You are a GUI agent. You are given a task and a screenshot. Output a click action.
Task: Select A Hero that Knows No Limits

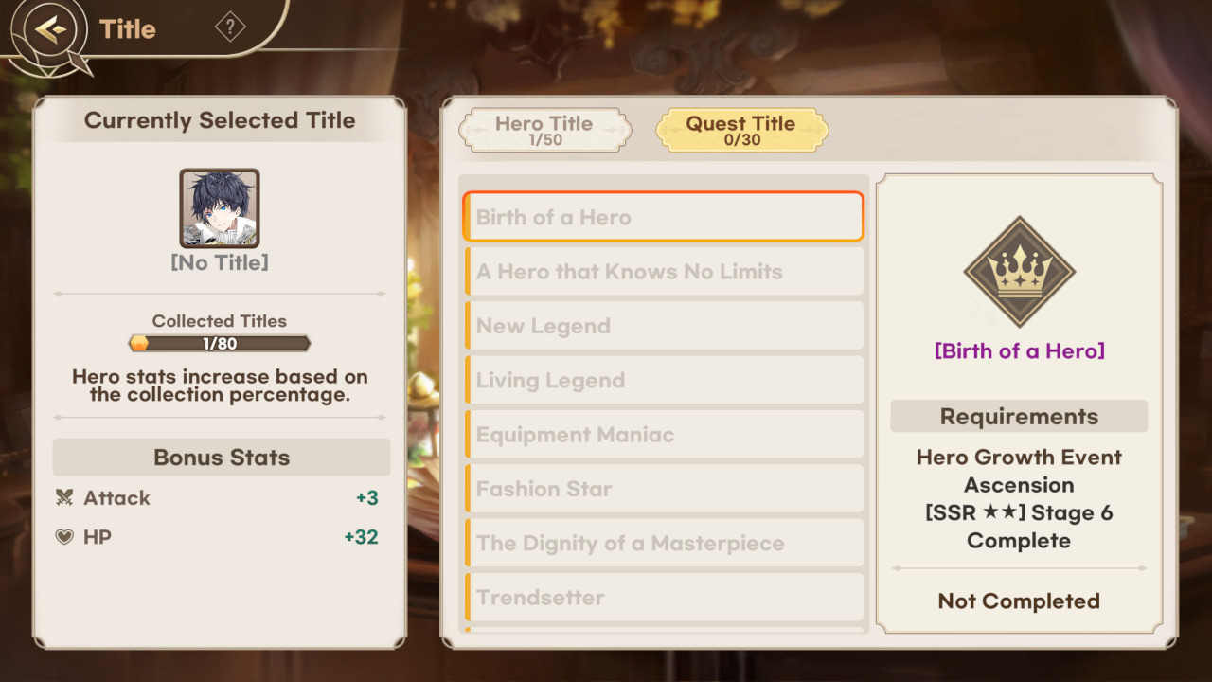(663, 272)
